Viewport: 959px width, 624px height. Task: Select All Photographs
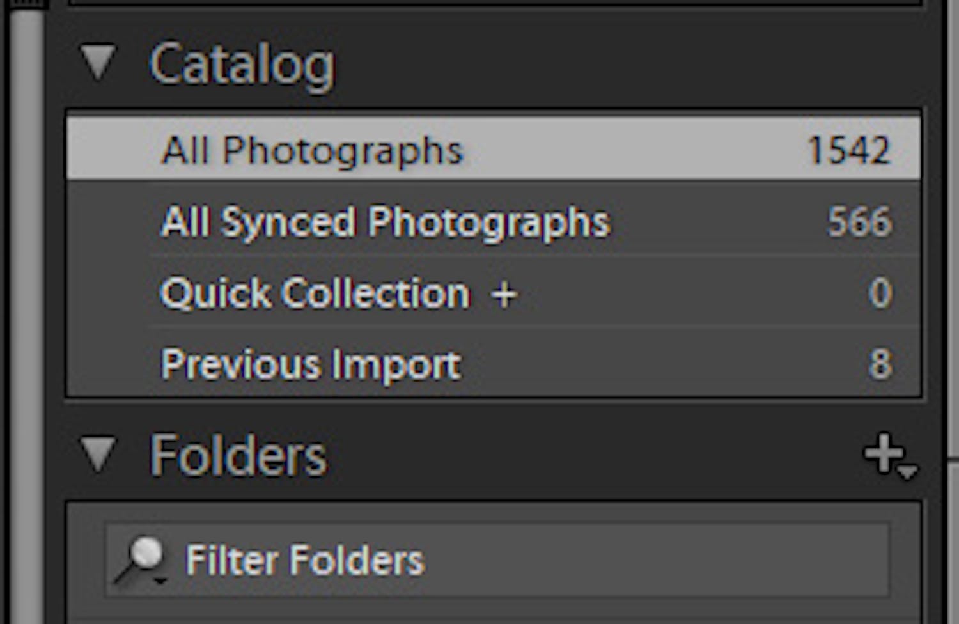(313, 149)
